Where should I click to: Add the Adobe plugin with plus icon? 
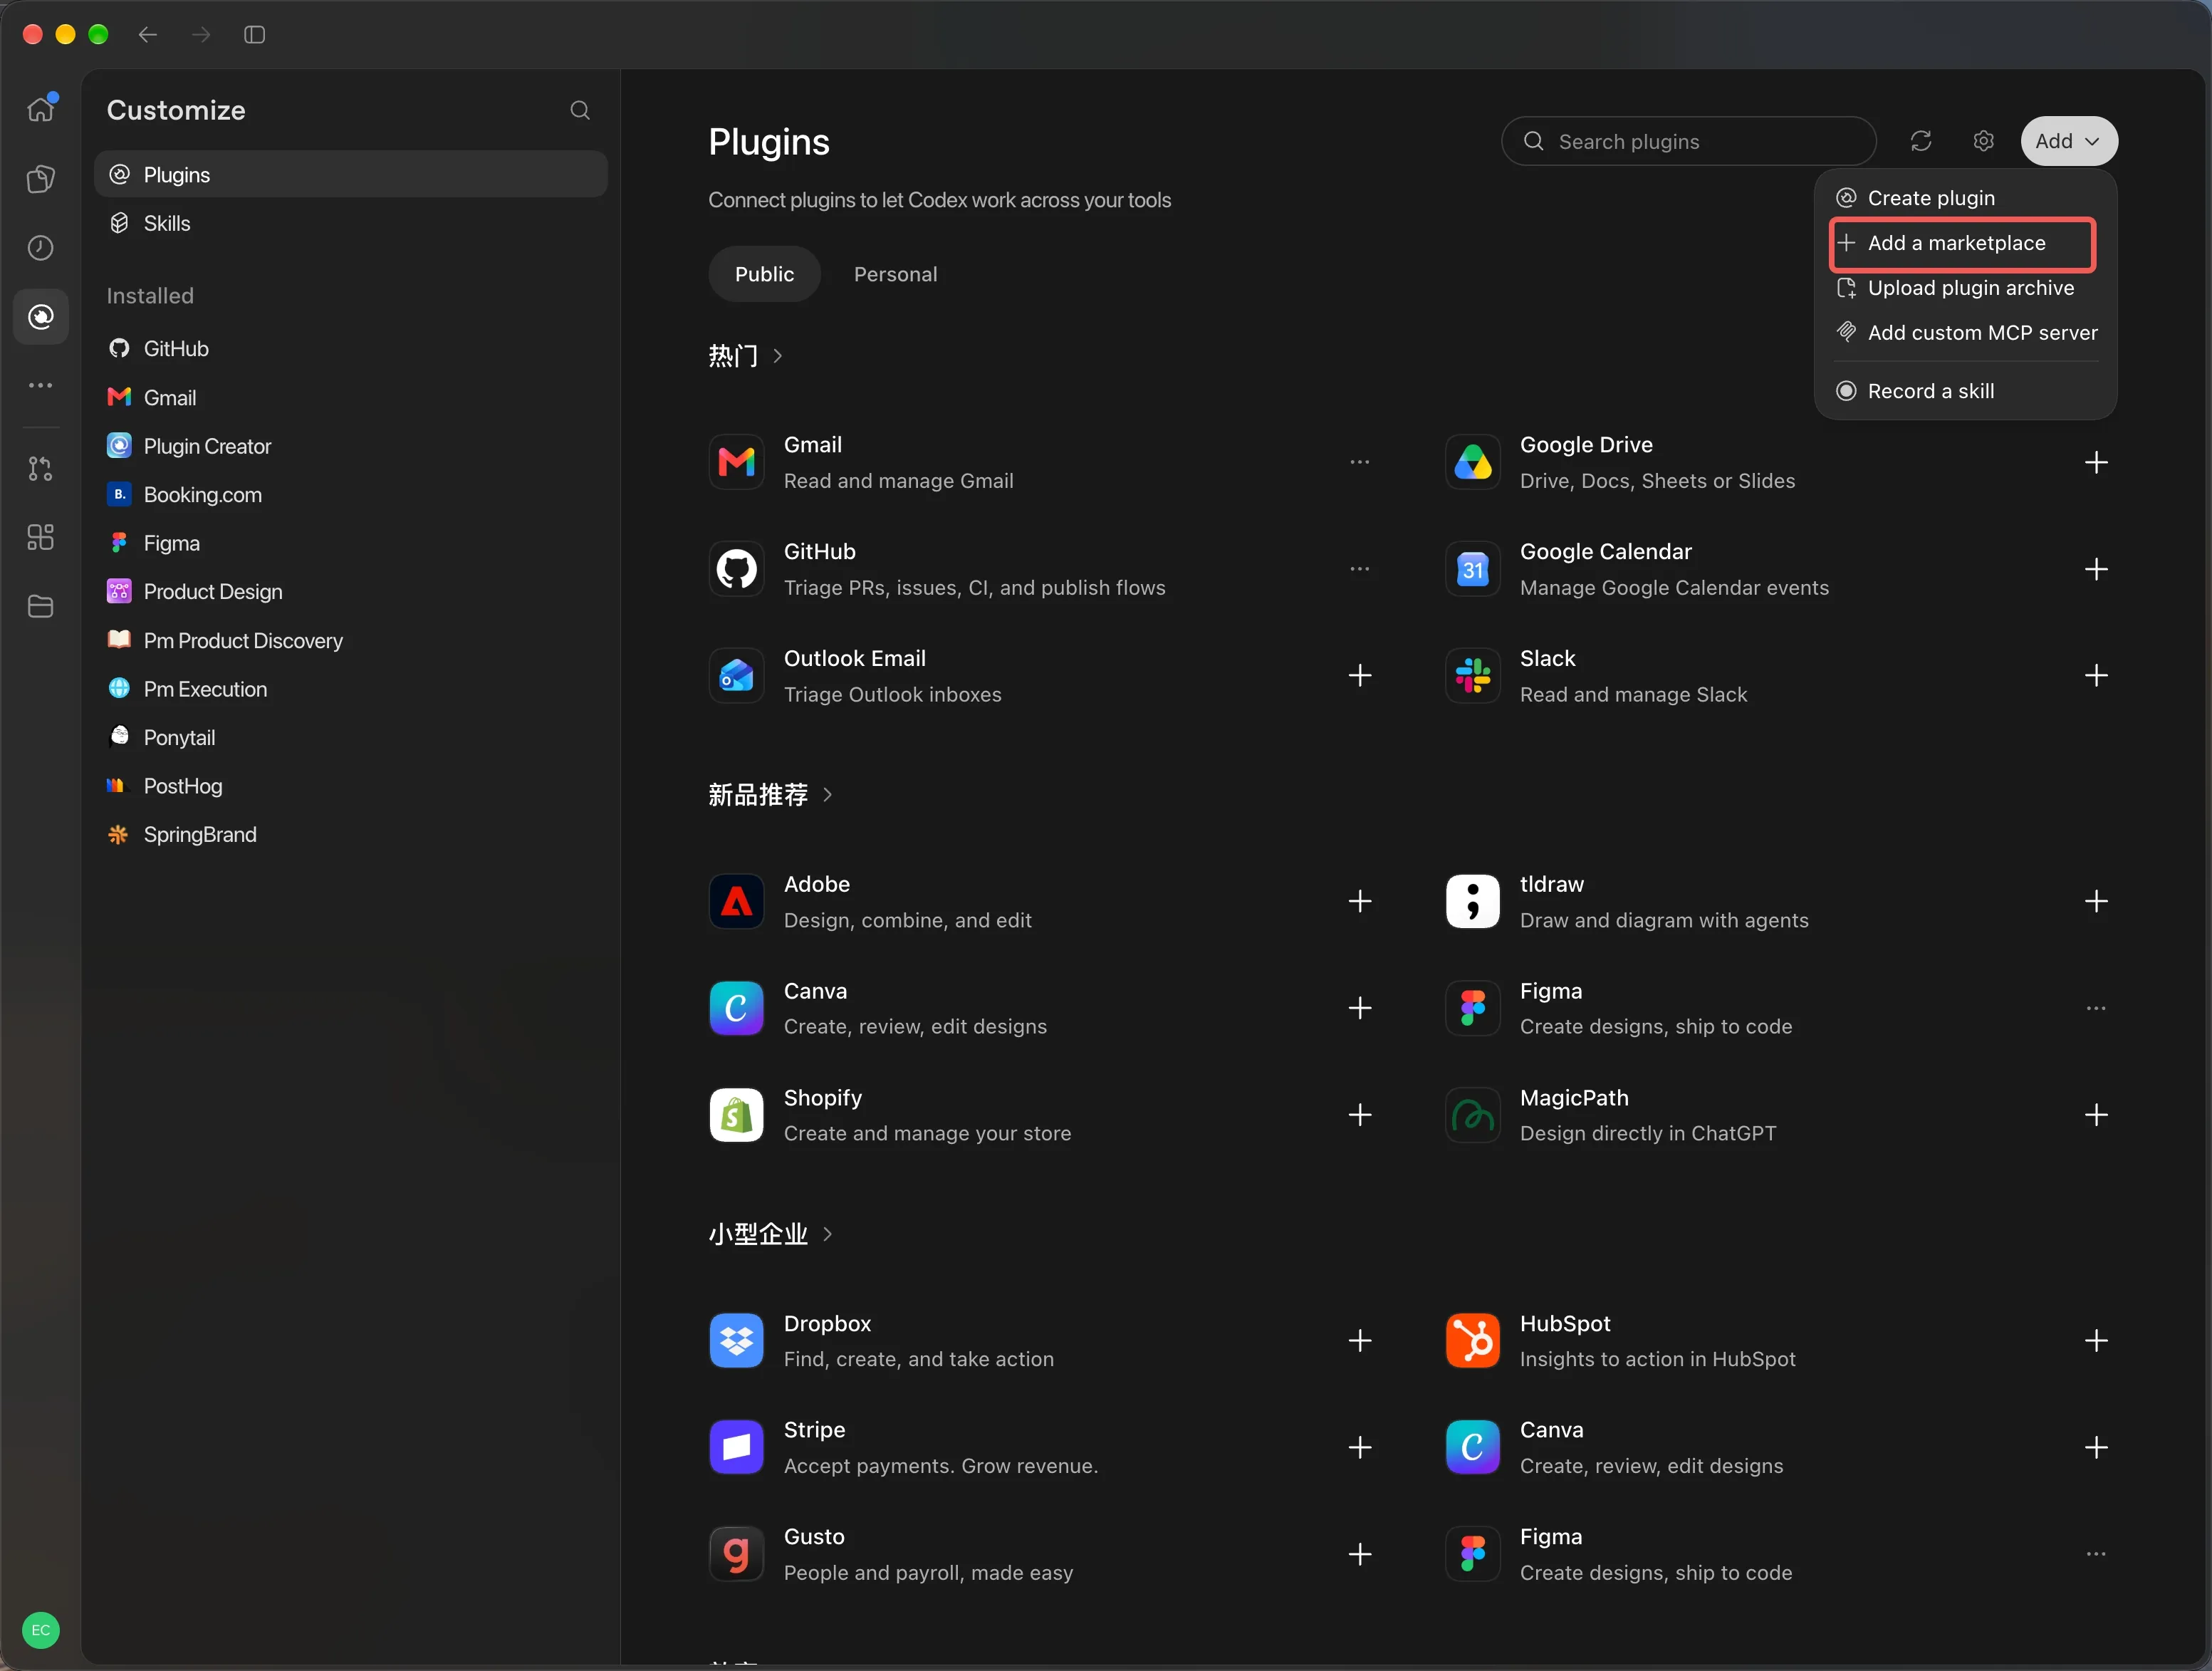1360,902
